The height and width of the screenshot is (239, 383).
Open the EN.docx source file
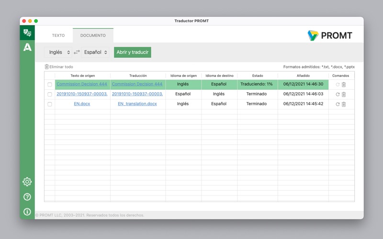(82, 104)
